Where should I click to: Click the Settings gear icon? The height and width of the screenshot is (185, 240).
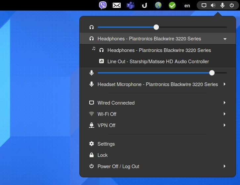tap(92, 144)
